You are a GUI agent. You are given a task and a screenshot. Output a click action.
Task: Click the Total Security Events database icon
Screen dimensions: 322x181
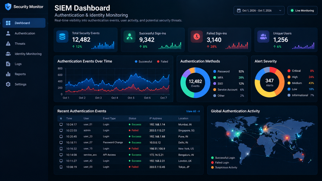pos(62,36)
